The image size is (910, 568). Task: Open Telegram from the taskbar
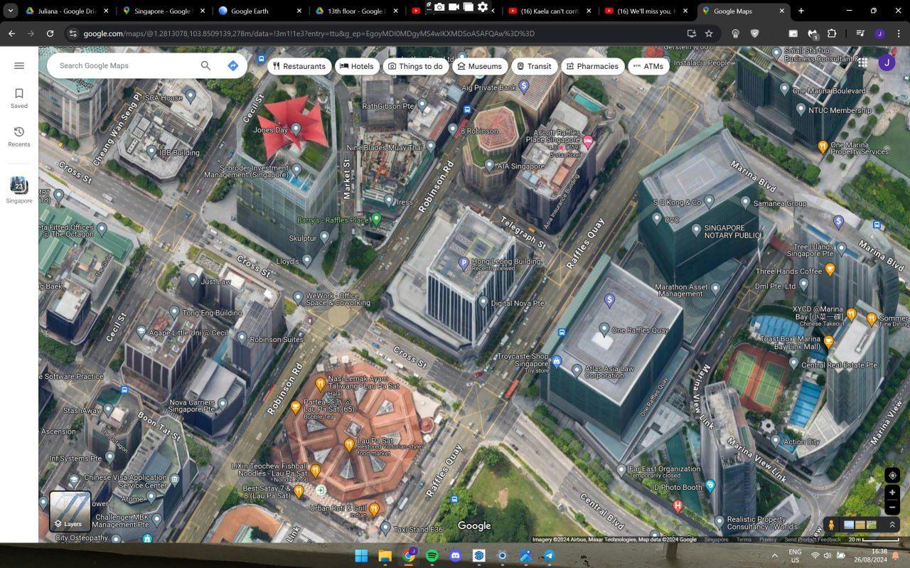[550, 555]
